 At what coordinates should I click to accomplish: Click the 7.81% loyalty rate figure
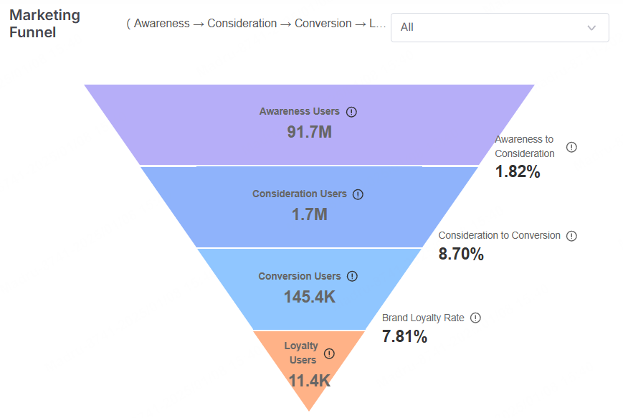tap(404, 336)
